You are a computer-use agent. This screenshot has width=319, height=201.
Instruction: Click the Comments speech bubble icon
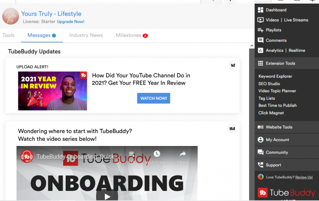pos(260,40)
